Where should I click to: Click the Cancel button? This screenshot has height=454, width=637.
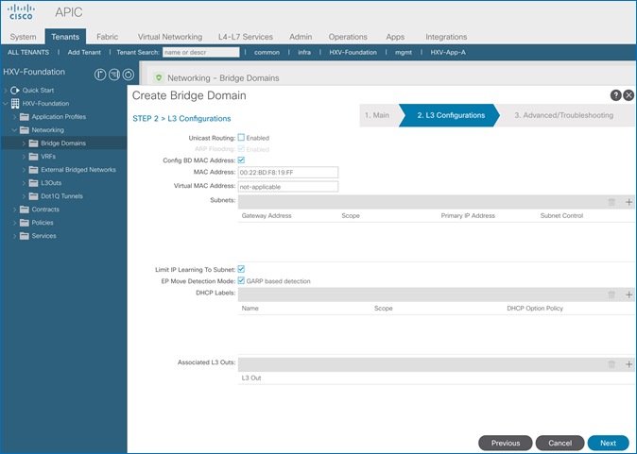tap(560, 443)
